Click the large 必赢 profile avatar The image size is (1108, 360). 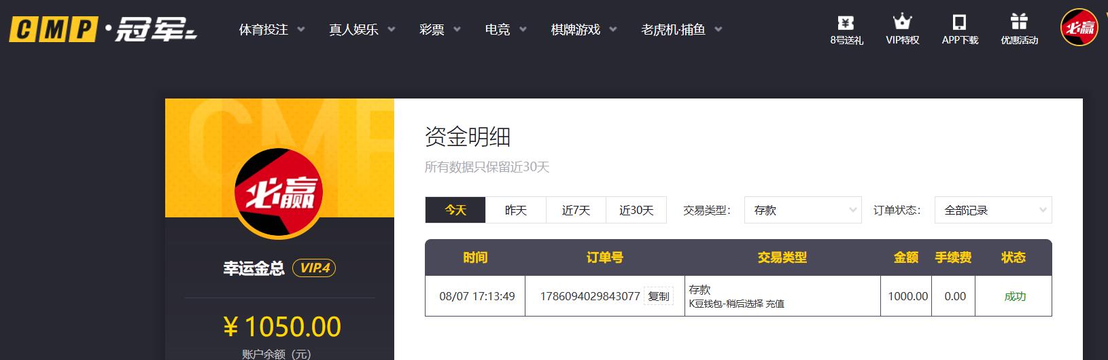[x=279, y=193]
